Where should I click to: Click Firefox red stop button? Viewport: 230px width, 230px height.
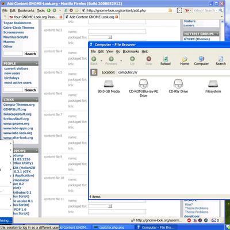point(71,10)
